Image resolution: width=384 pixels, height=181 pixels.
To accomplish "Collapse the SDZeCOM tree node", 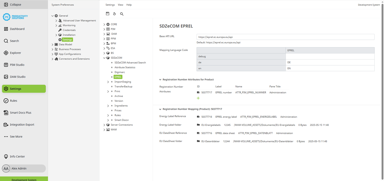I will 104,58.
